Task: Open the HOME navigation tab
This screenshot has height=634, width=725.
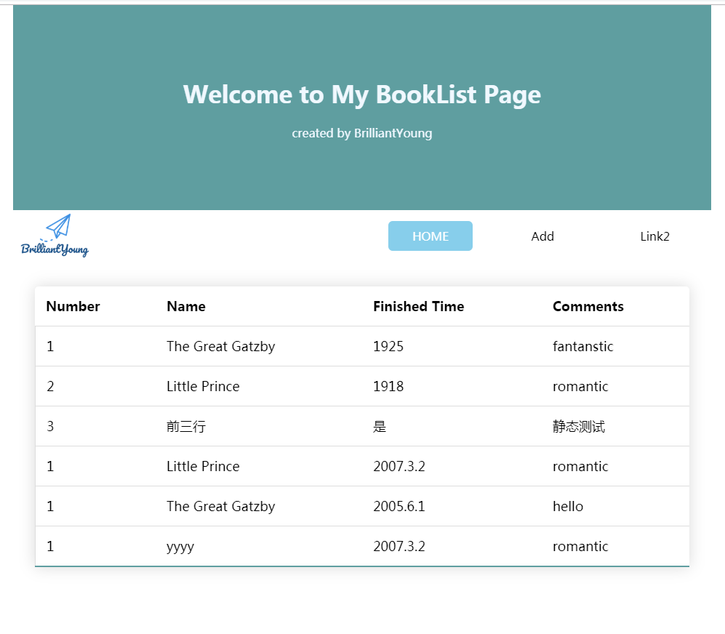Action: tap(430, 236)
